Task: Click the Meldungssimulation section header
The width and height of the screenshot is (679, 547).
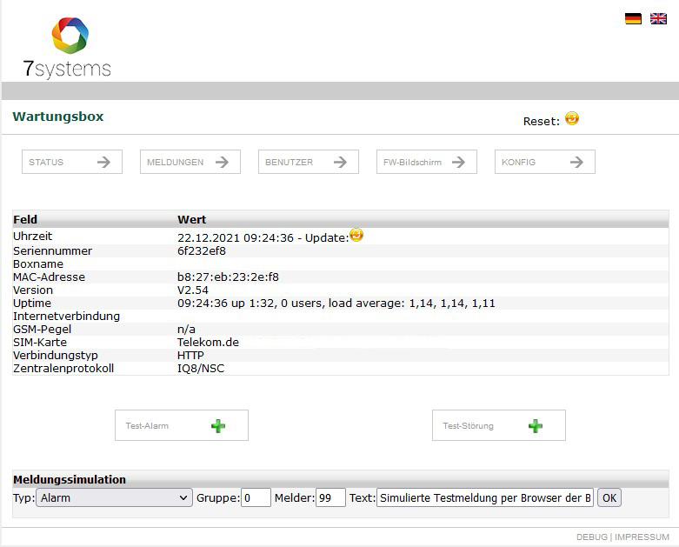Action: 70,479
